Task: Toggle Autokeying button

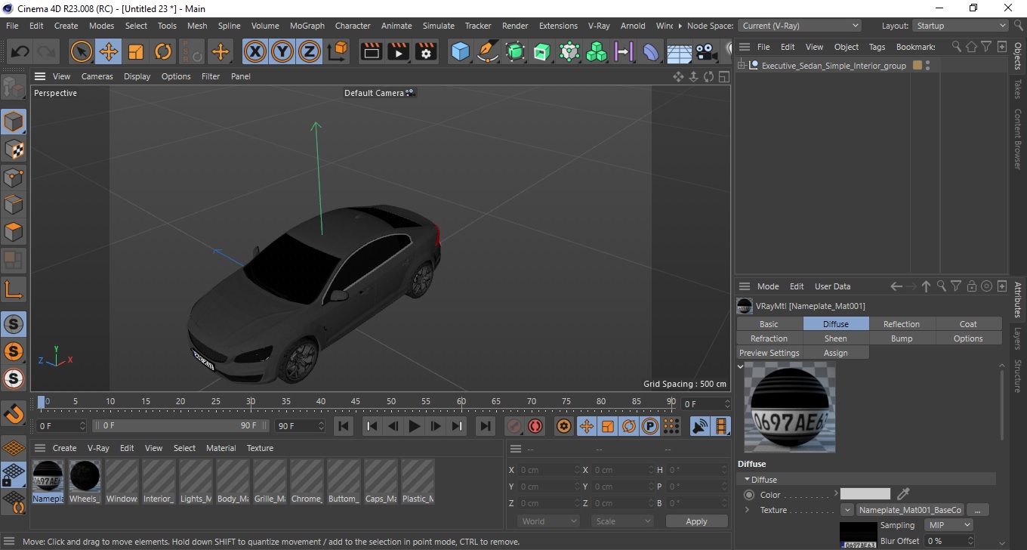Action: [535, 426]
